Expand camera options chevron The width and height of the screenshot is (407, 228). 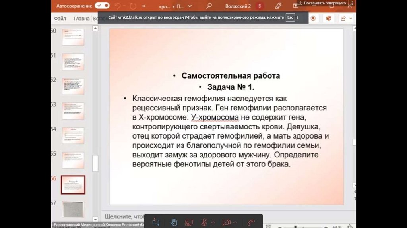tap(235, 222)
